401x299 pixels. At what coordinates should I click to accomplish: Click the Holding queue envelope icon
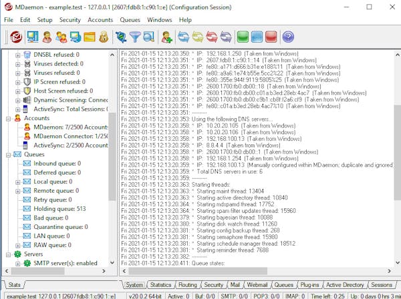click(27, 209)
